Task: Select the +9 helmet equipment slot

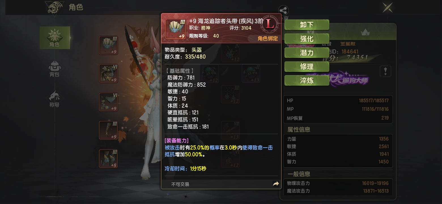Action: 108,45
